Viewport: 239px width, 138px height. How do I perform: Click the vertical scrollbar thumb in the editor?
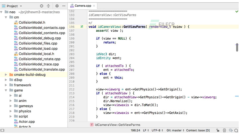click(x=237, y=47)
